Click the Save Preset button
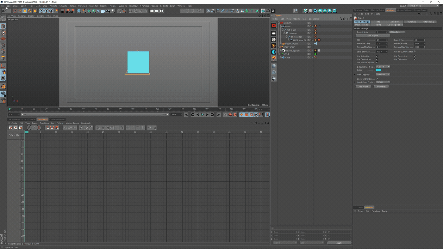 (381, 87)
